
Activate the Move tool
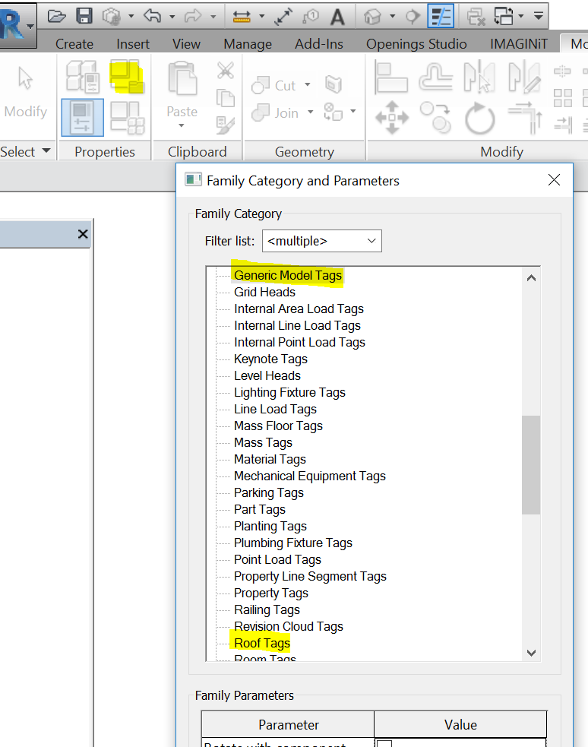(392, 117)
